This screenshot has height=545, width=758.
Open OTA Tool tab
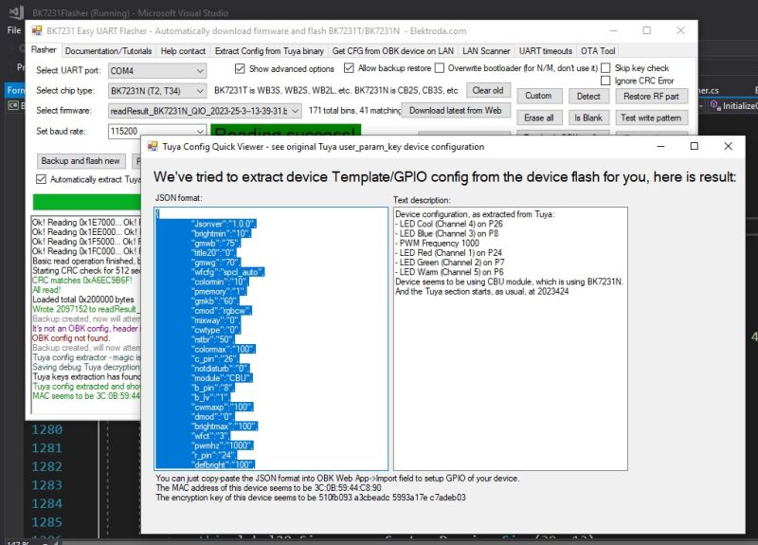(598, 51)
